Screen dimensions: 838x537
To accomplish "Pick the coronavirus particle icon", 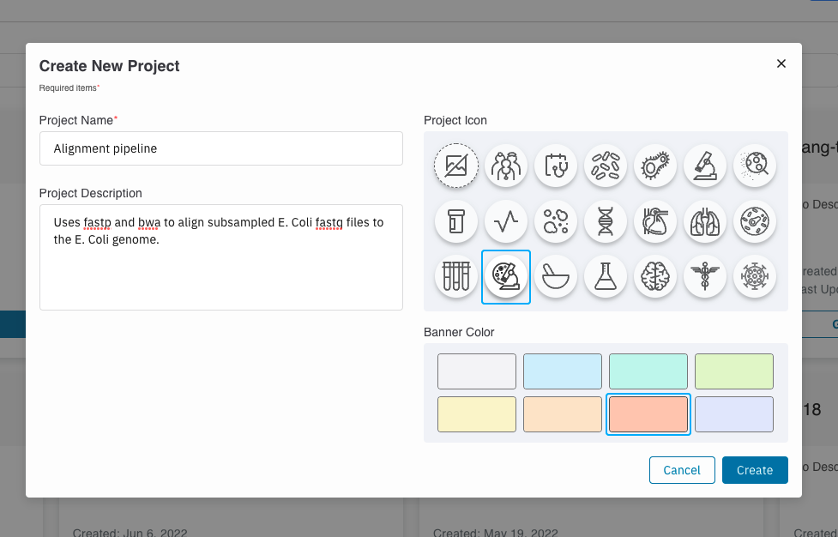I will (x=754, y=277).
